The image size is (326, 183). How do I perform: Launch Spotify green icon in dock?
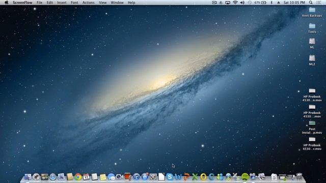pyautogui.click(x=245, y=177)
